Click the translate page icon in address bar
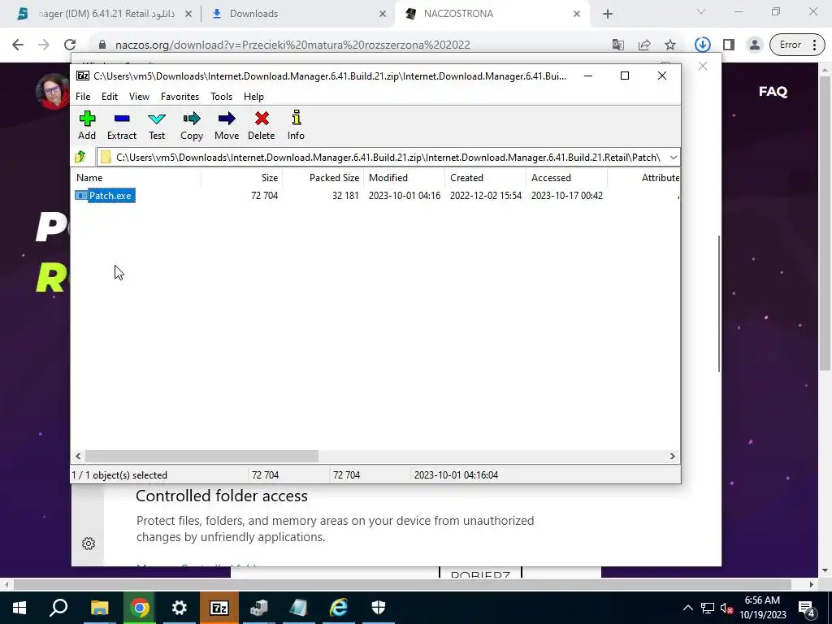832x624 pixels. tap(617, 45)
